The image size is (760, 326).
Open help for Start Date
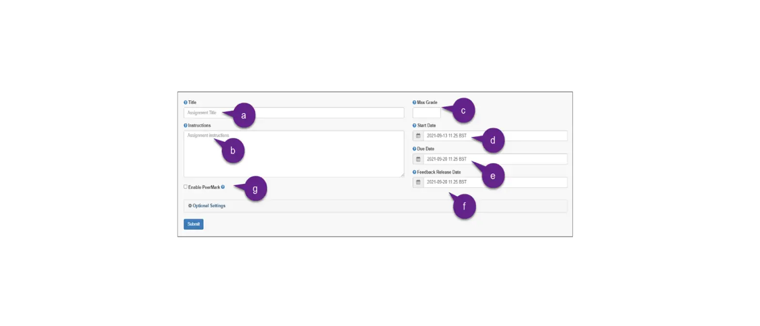coord(414,125)
